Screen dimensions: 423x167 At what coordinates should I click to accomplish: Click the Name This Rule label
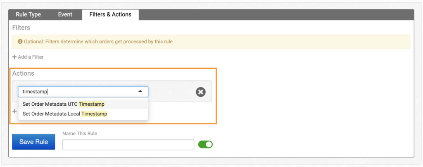point(79,133)
